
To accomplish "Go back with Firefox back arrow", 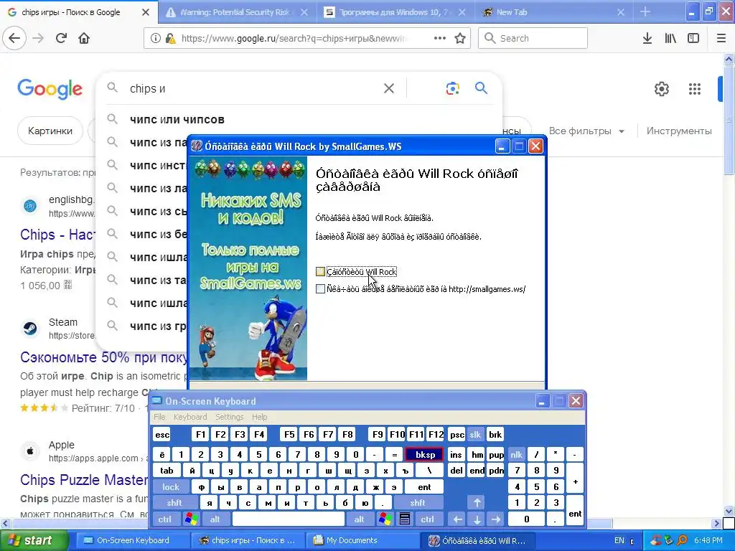I will pos(14,38).
